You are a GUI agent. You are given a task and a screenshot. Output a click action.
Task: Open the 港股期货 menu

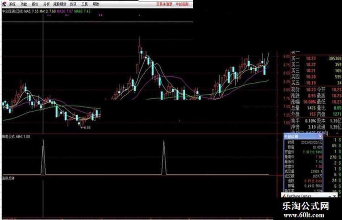click(60, 4)
